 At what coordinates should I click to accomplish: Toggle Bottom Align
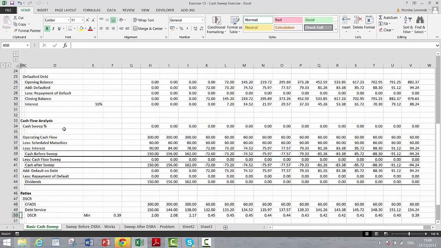pyautogui.click(x=113, y=20)
